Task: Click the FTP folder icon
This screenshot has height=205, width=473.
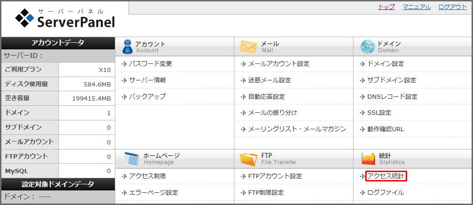Action: coord(248,159)
